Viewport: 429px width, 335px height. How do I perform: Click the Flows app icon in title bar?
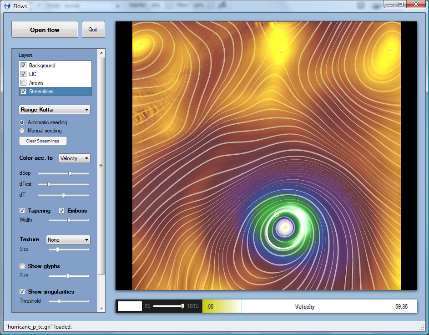[7, 6]
